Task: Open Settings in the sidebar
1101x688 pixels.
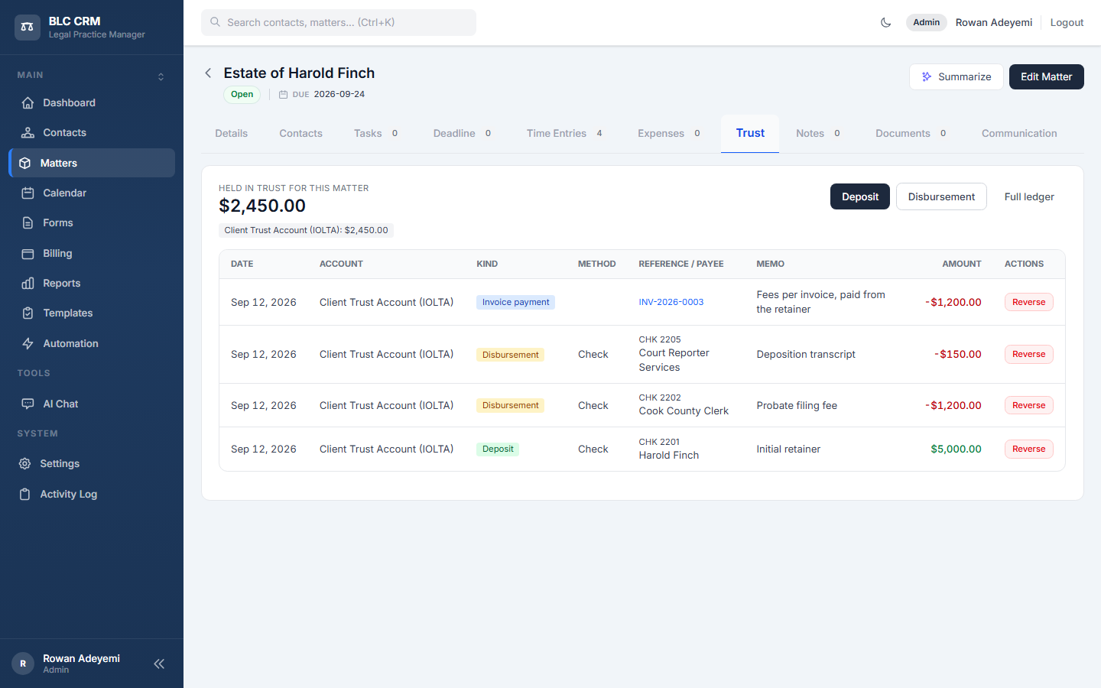Action: [x=92, y=463]
